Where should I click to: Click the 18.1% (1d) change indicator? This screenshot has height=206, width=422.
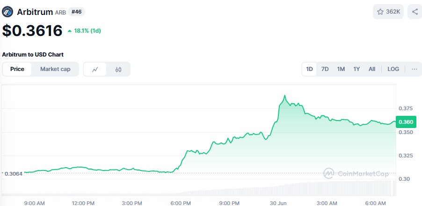tap(84, 31)
